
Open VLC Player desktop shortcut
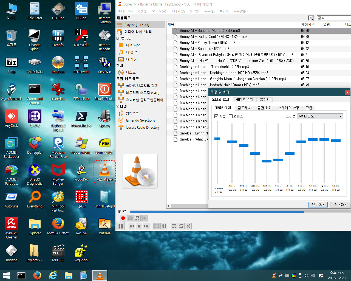(x=104, y=172)
